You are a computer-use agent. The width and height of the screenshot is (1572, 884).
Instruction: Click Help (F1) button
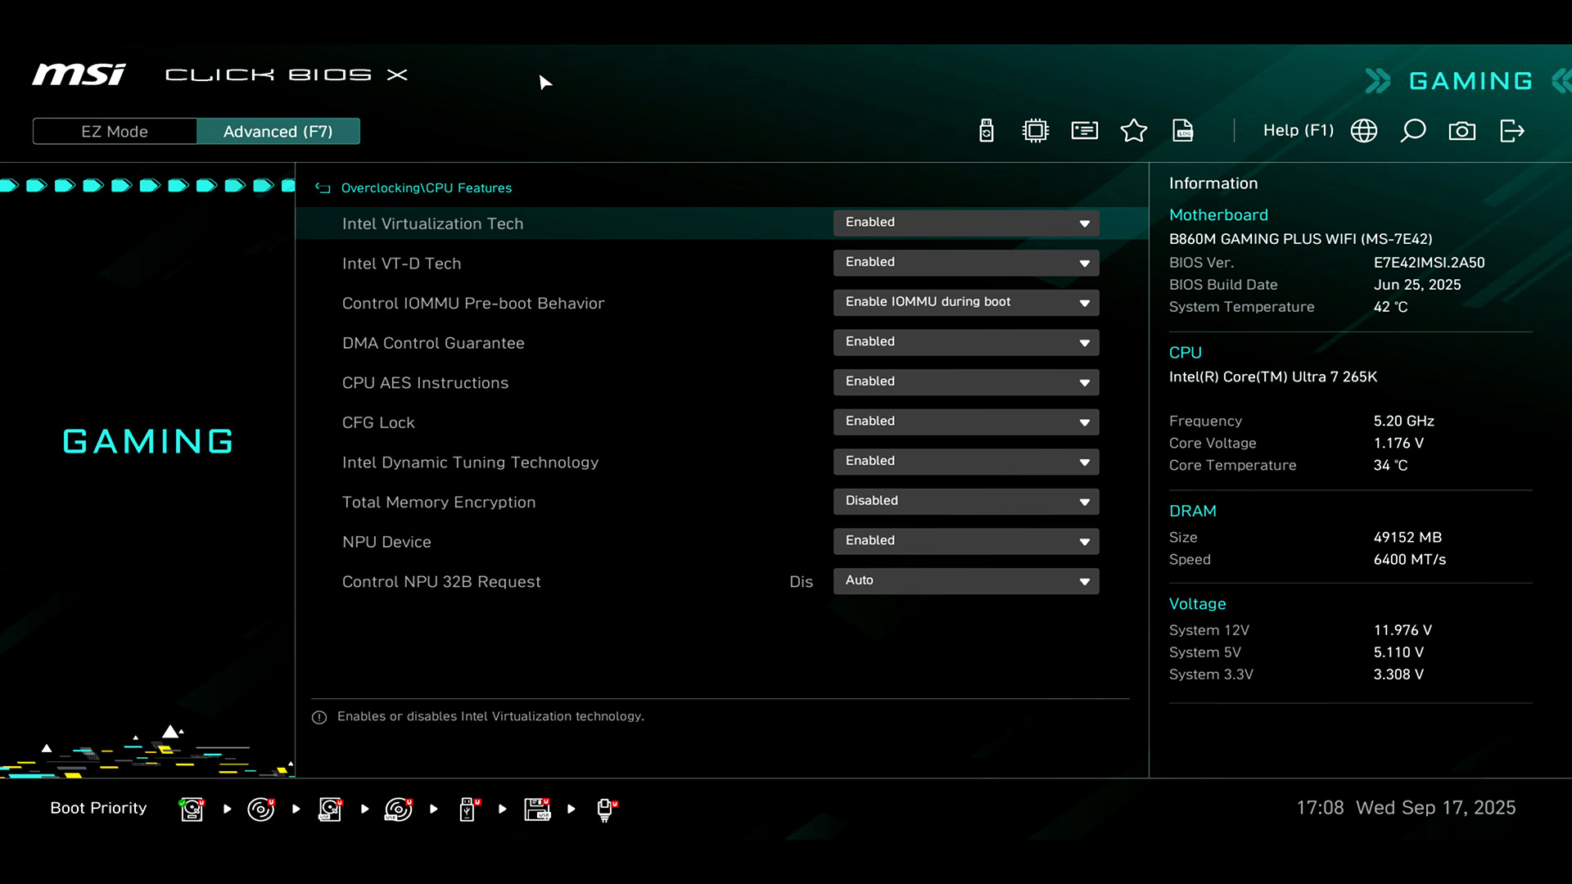coord(1298,131)
